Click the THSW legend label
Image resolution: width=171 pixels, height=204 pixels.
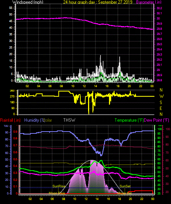click(x=69, y=120)
